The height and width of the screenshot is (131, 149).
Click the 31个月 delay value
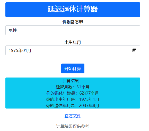point(83,87)
